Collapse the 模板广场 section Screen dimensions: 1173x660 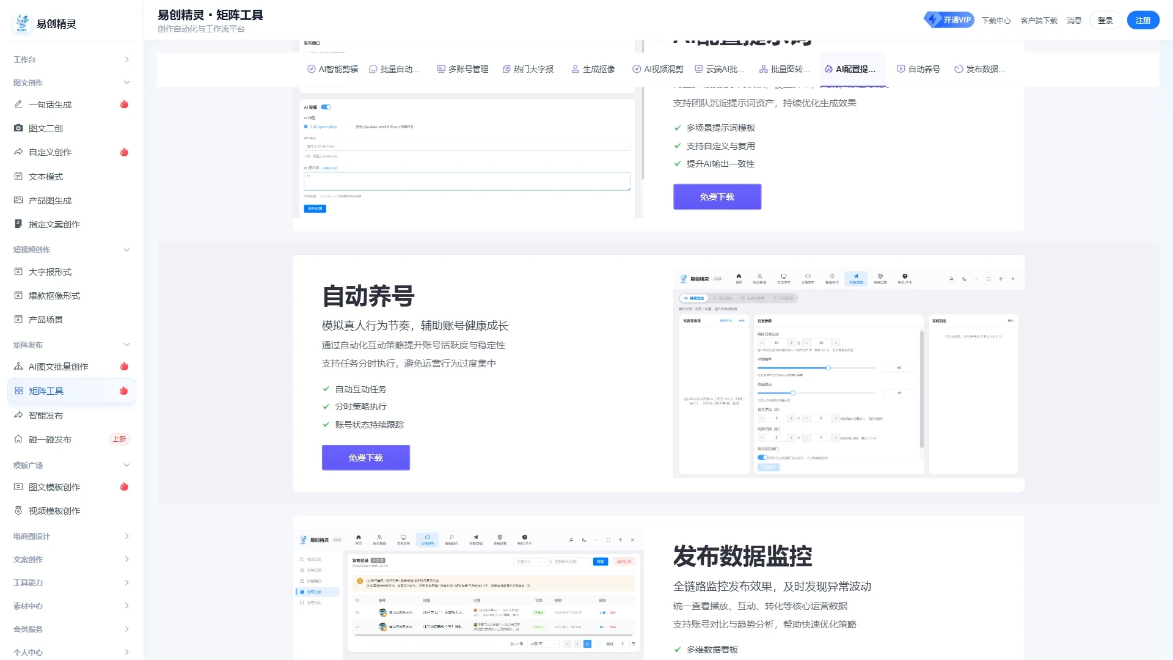click(71, 466)
